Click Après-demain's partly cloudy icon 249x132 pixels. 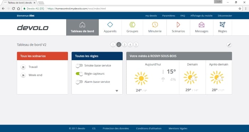pos(217,78)
